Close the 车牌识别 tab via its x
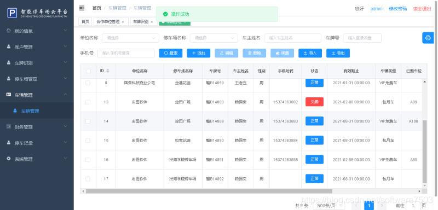The width and height of the screenshot is (438, 210). click(152, 22)
